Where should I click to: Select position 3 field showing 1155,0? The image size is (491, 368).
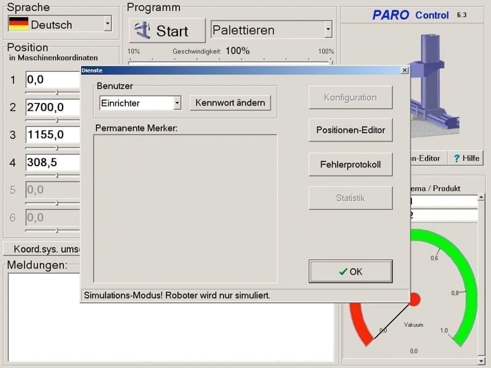coord(53,135)
